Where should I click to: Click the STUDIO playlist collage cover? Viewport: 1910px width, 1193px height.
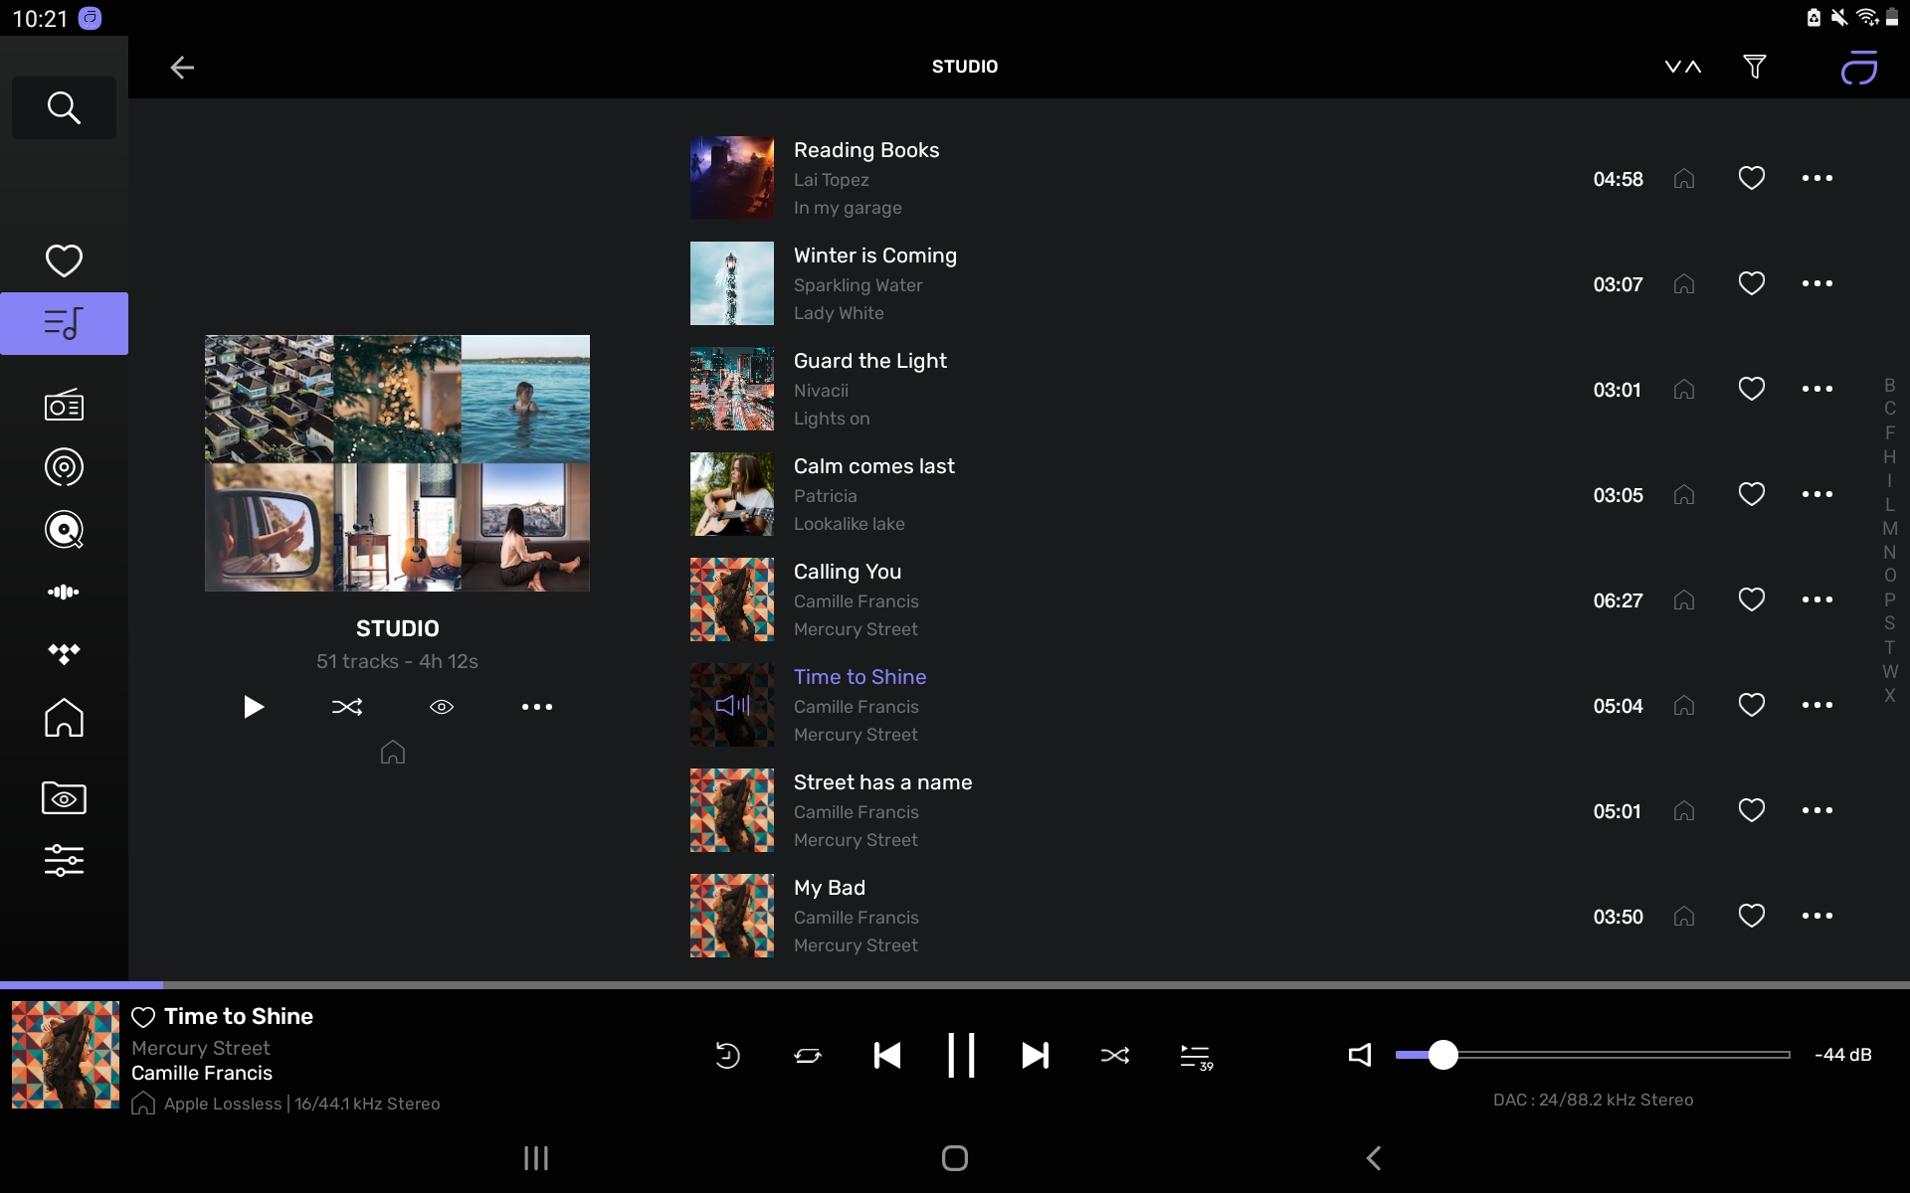pos(397,463)
